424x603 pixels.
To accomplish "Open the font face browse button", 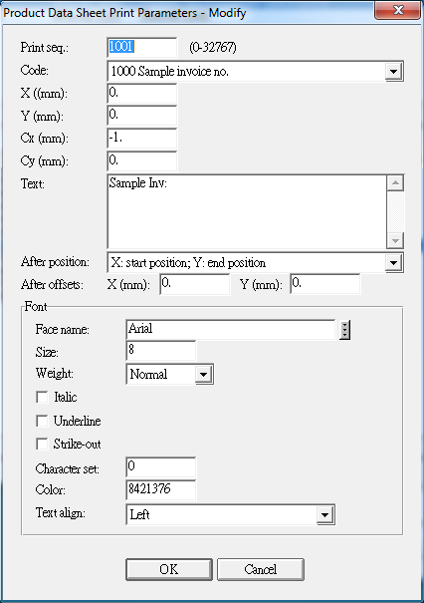I will (344, 330).
